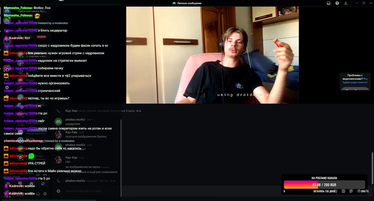Toggle noise suppression waveform icon

tap(38, 175)
